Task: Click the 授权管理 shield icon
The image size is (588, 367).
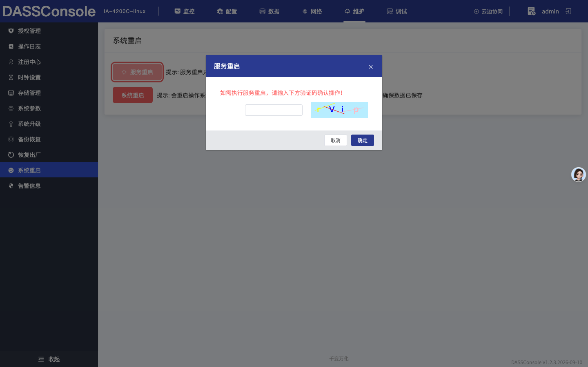Action: tap(11, 31)
